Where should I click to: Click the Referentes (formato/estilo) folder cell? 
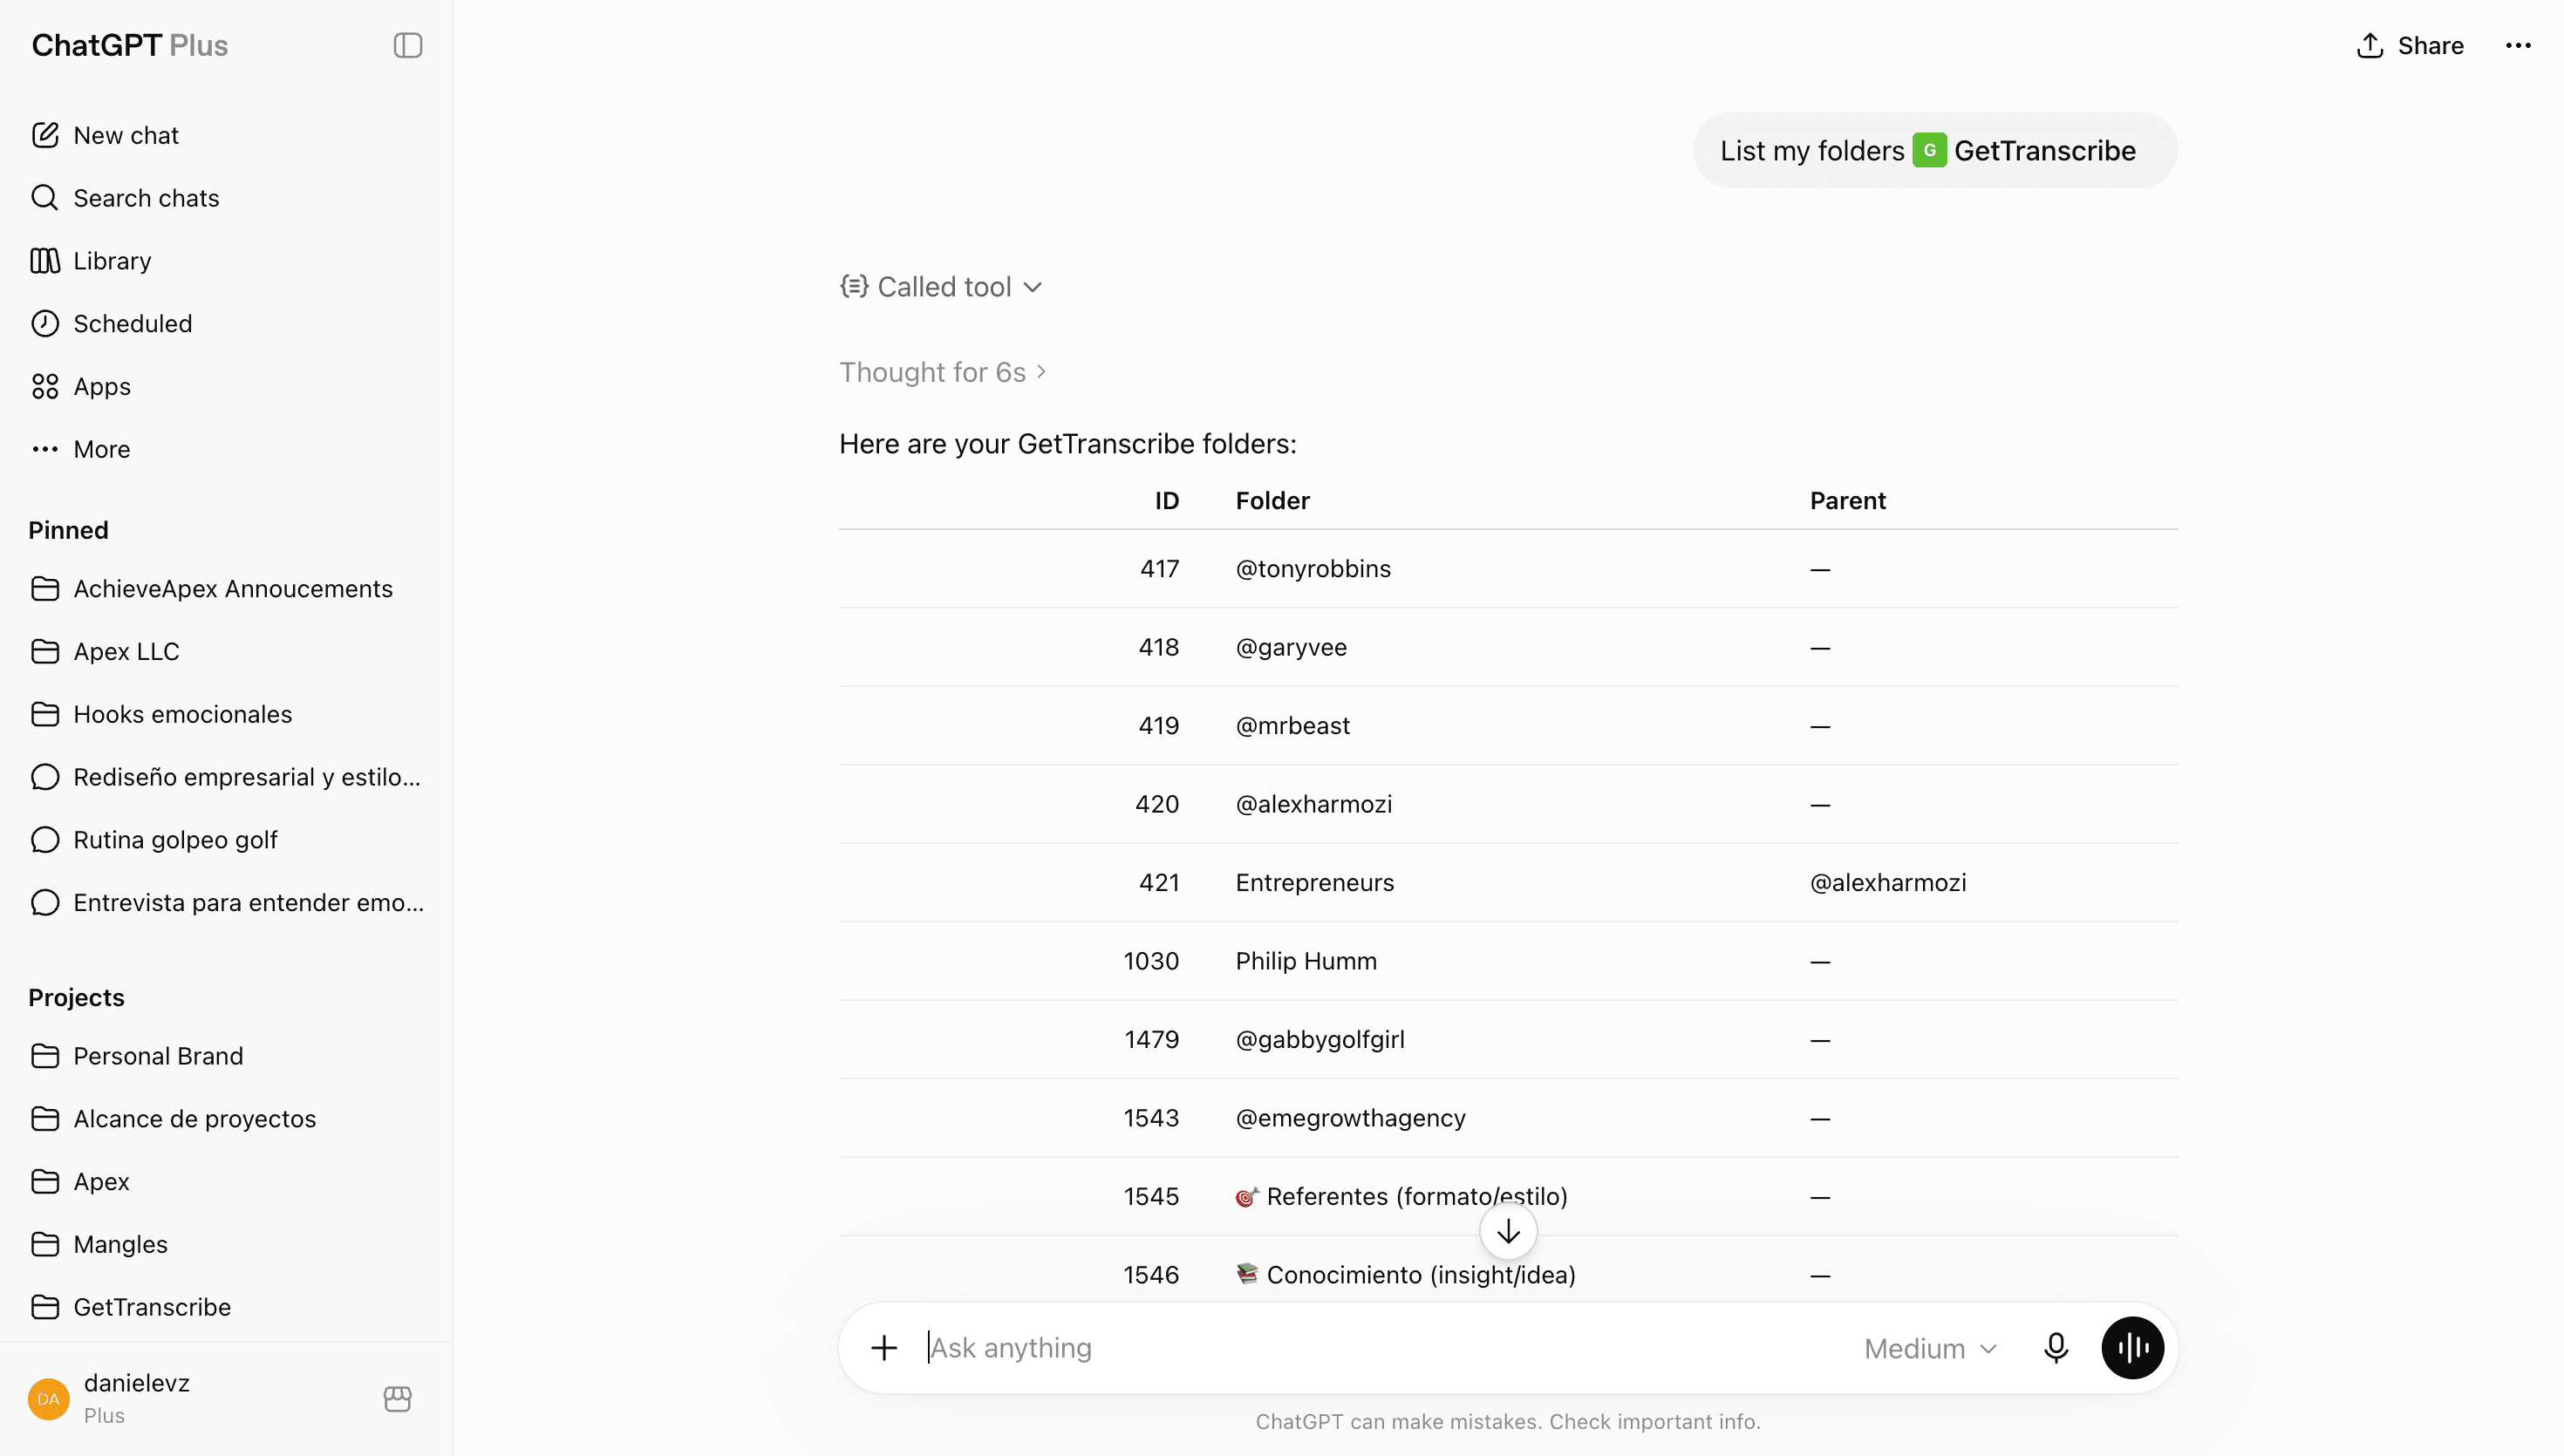(1402, 1198)
